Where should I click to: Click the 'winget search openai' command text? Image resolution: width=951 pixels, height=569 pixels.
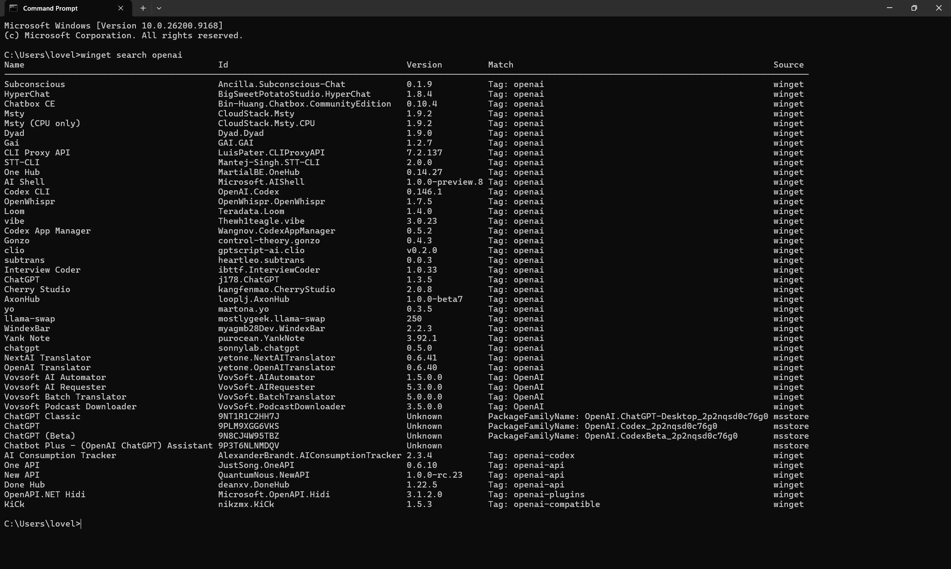point(132,55)
